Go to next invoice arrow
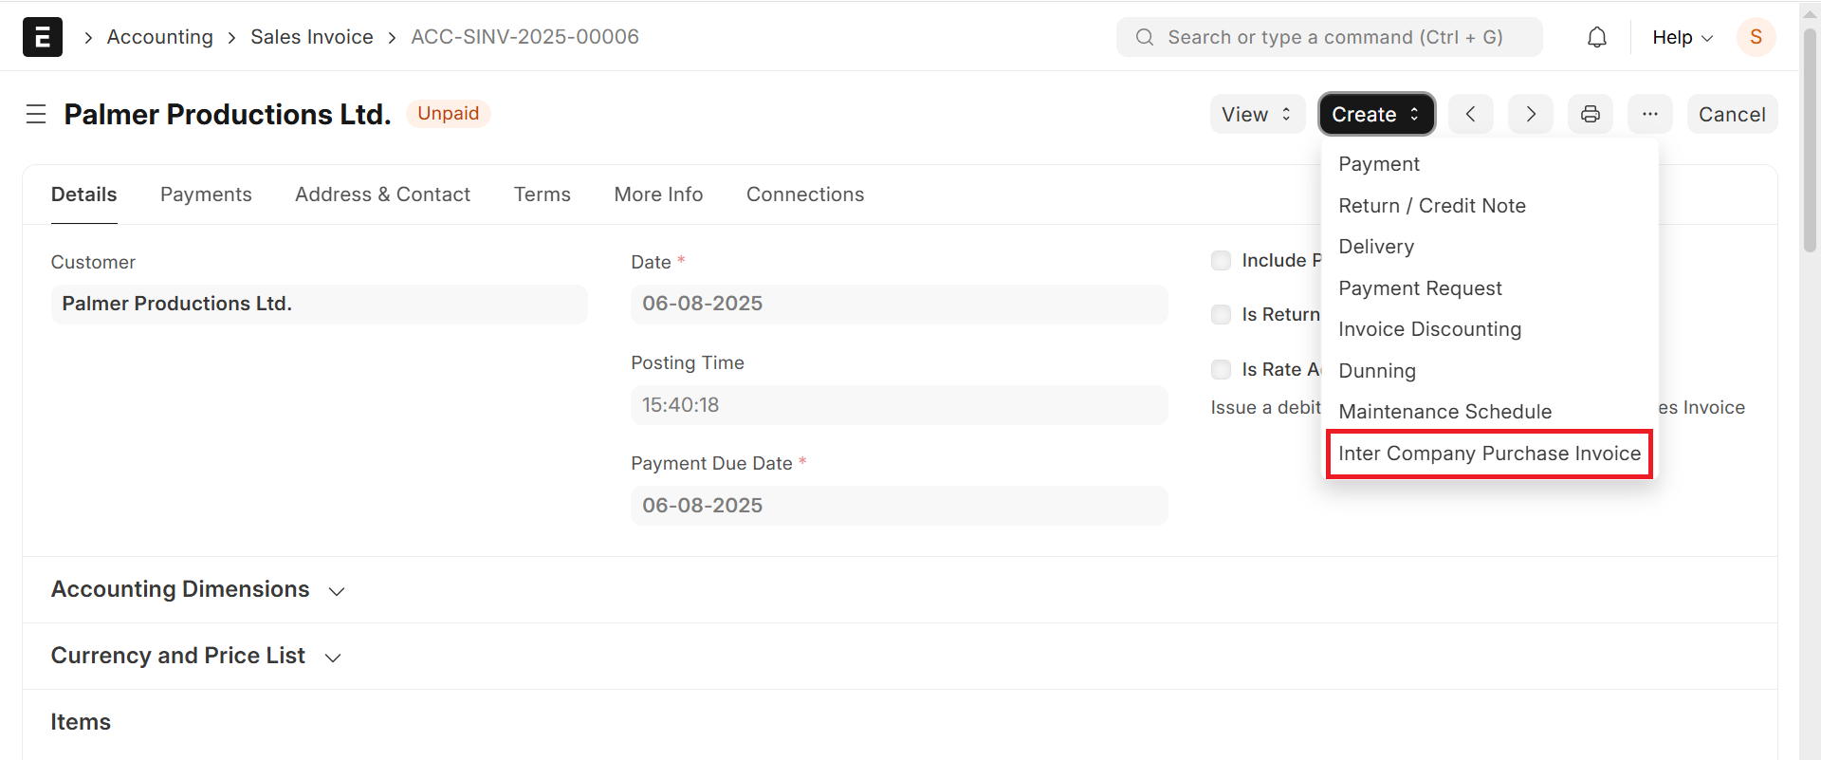1821x760 pixels. point(1530,115)
